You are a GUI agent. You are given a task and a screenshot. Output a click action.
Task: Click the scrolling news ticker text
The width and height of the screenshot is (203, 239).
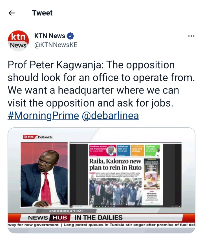click(x=101, y=225)
